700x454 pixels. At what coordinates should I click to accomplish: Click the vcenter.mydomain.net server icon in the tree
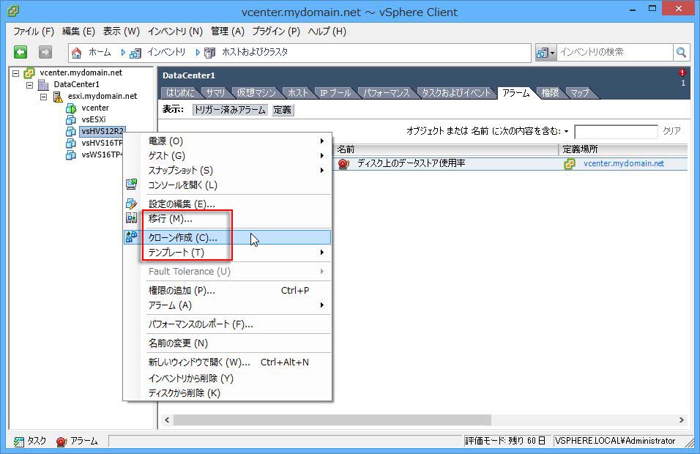click(x=29, y=72)
